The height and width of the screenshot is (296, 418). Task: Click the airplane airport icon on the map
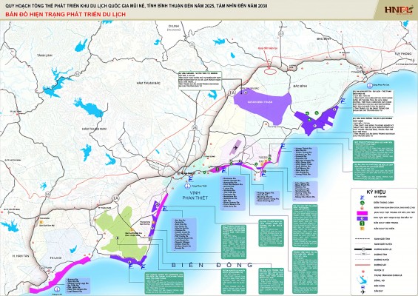point(236,147)
